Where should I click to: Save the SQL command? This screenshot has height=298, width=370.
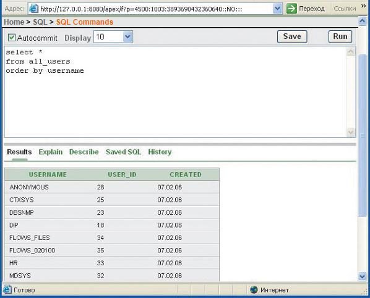pyautogui.click(x=292, y=36)
